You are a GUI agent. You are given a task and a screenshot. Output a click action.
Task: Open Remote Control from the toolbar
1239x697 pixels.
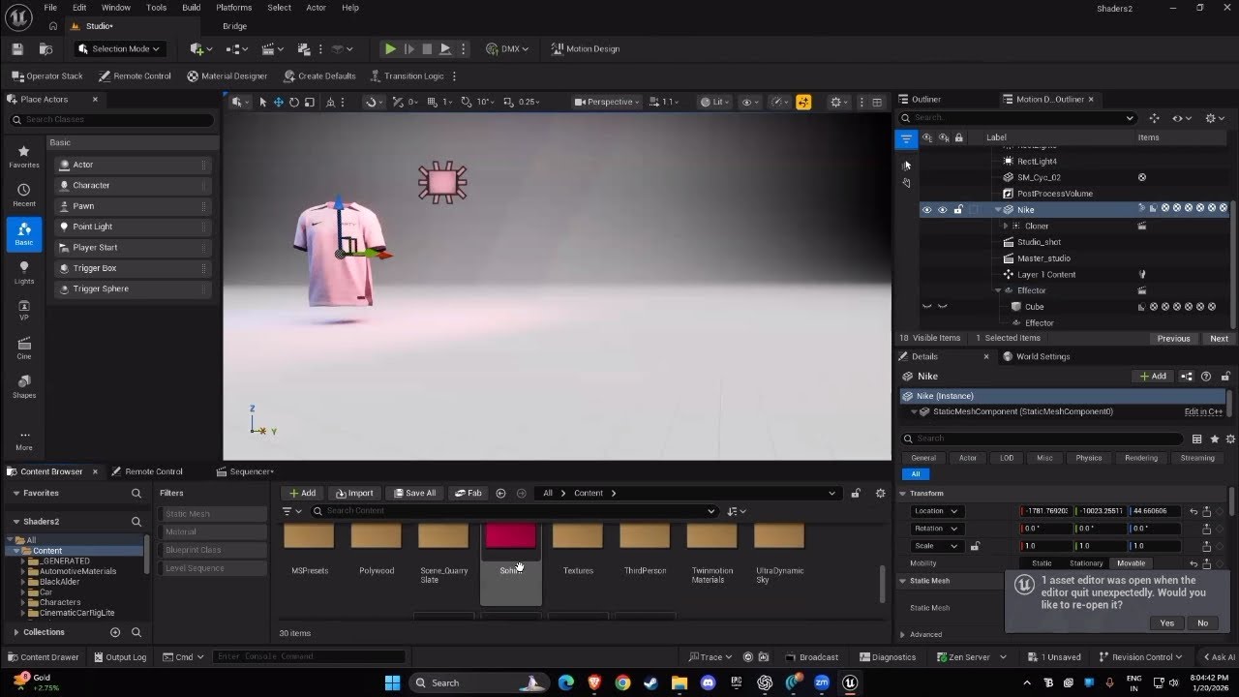click(x=135, y=76)
